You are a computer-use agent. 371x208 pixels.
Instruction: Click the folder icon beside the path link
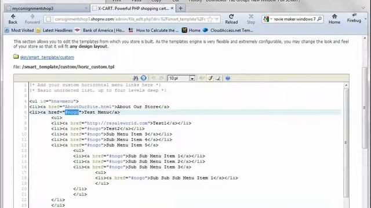click(16, 57)
